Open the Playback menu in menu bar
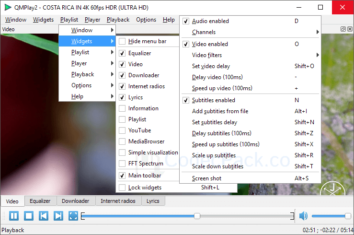 click(118, 20)
